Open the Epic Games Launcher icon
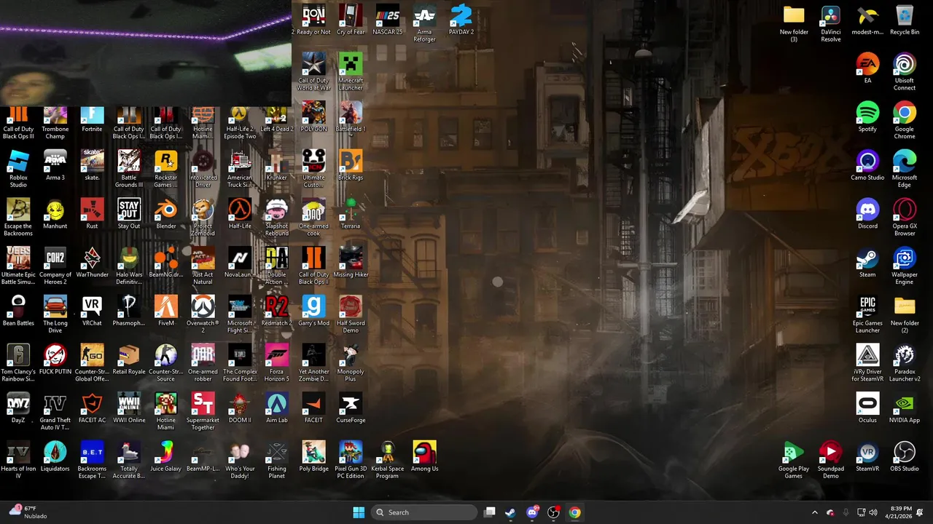The width and height of the screenshot is (933, 524). click(867, 314)
